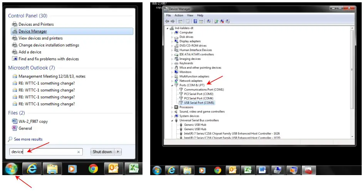Open the View menu in Device Manager
The width and height of the screenshot is (364, 192).
point(190,15)
